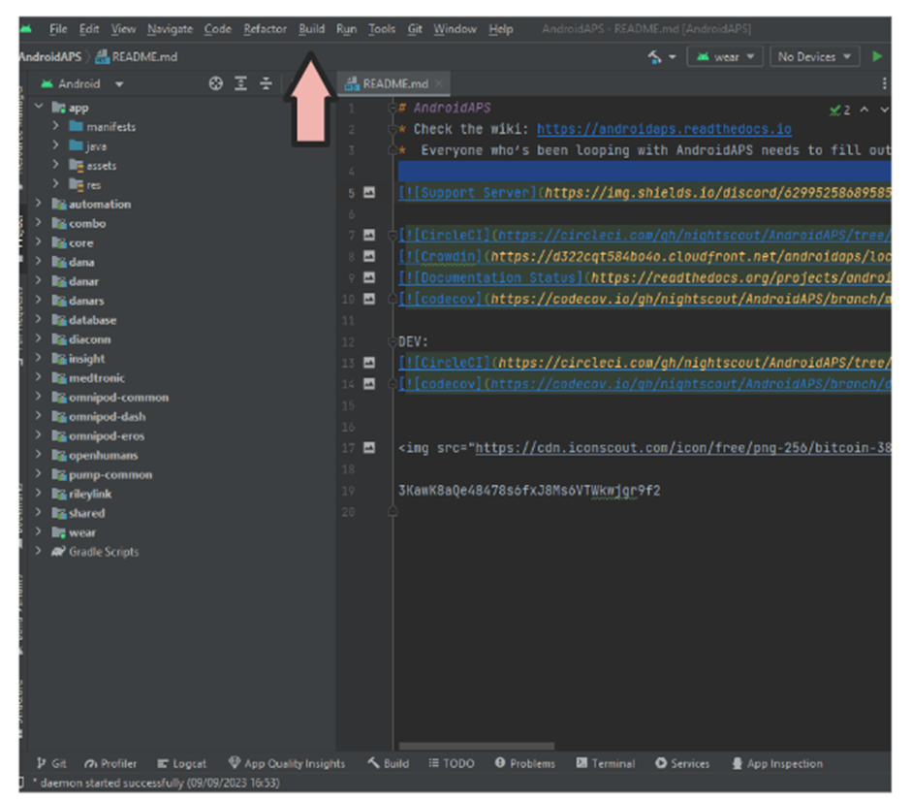Open the Git menu
This screenshot has height=802, width=911.
pyautogui.click(x=415, y=29)
